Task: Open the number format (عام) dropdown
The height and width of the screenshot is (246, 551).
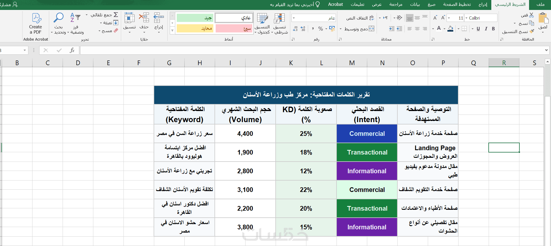Action: tap(294, 18)
